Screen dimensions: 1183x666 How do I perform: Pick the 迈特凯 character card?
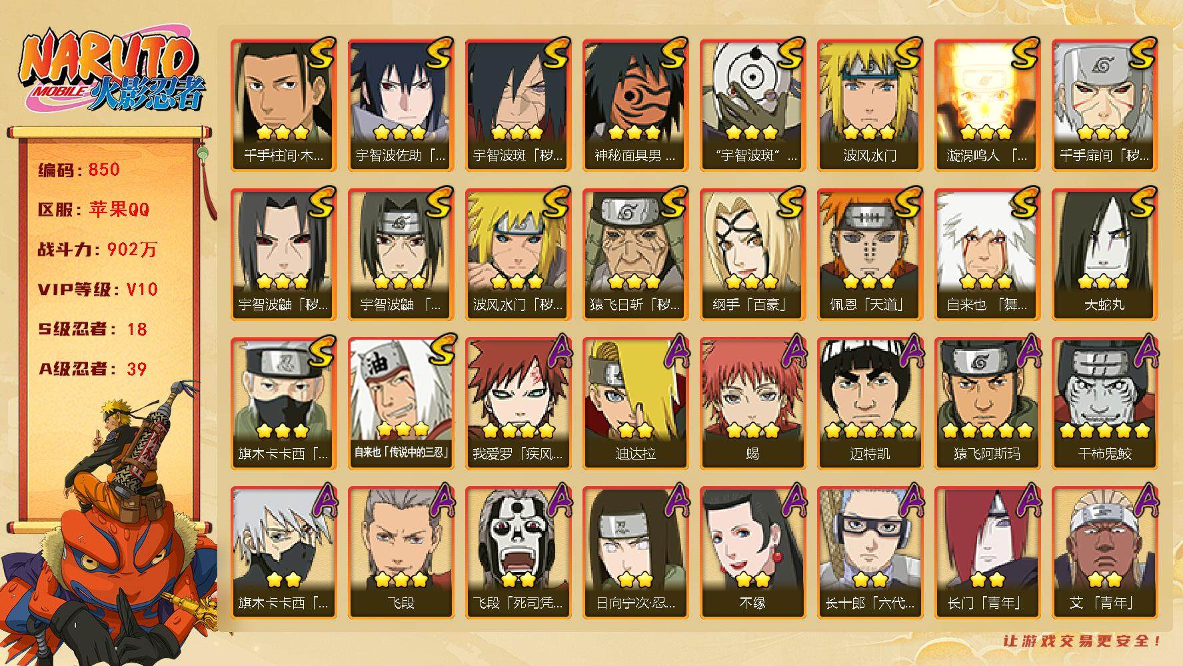870,404
